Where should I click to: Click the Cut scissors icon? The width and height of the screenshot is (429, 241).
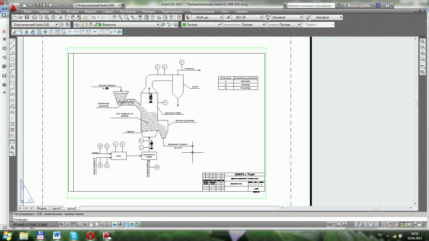click(x=61, y=17)
